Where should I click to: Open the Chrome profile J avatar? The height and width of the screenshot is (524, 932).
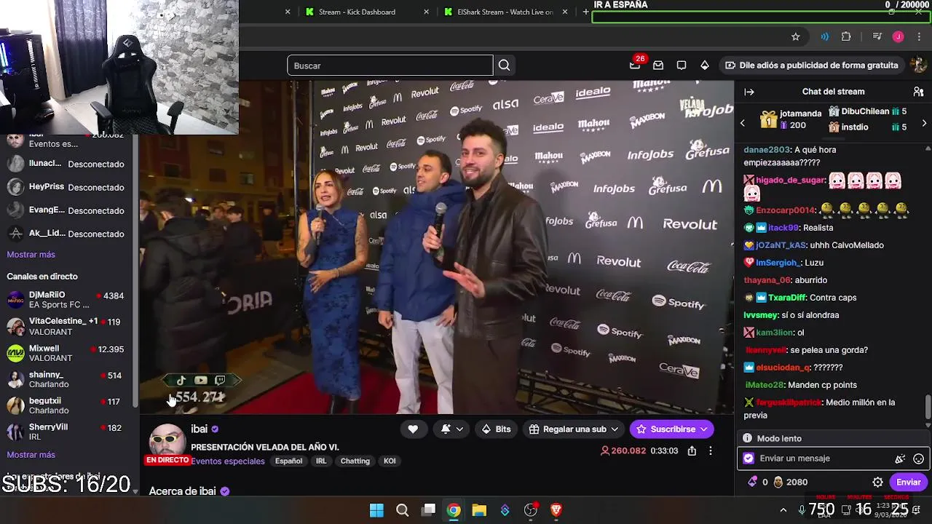(x=899, y=36)
